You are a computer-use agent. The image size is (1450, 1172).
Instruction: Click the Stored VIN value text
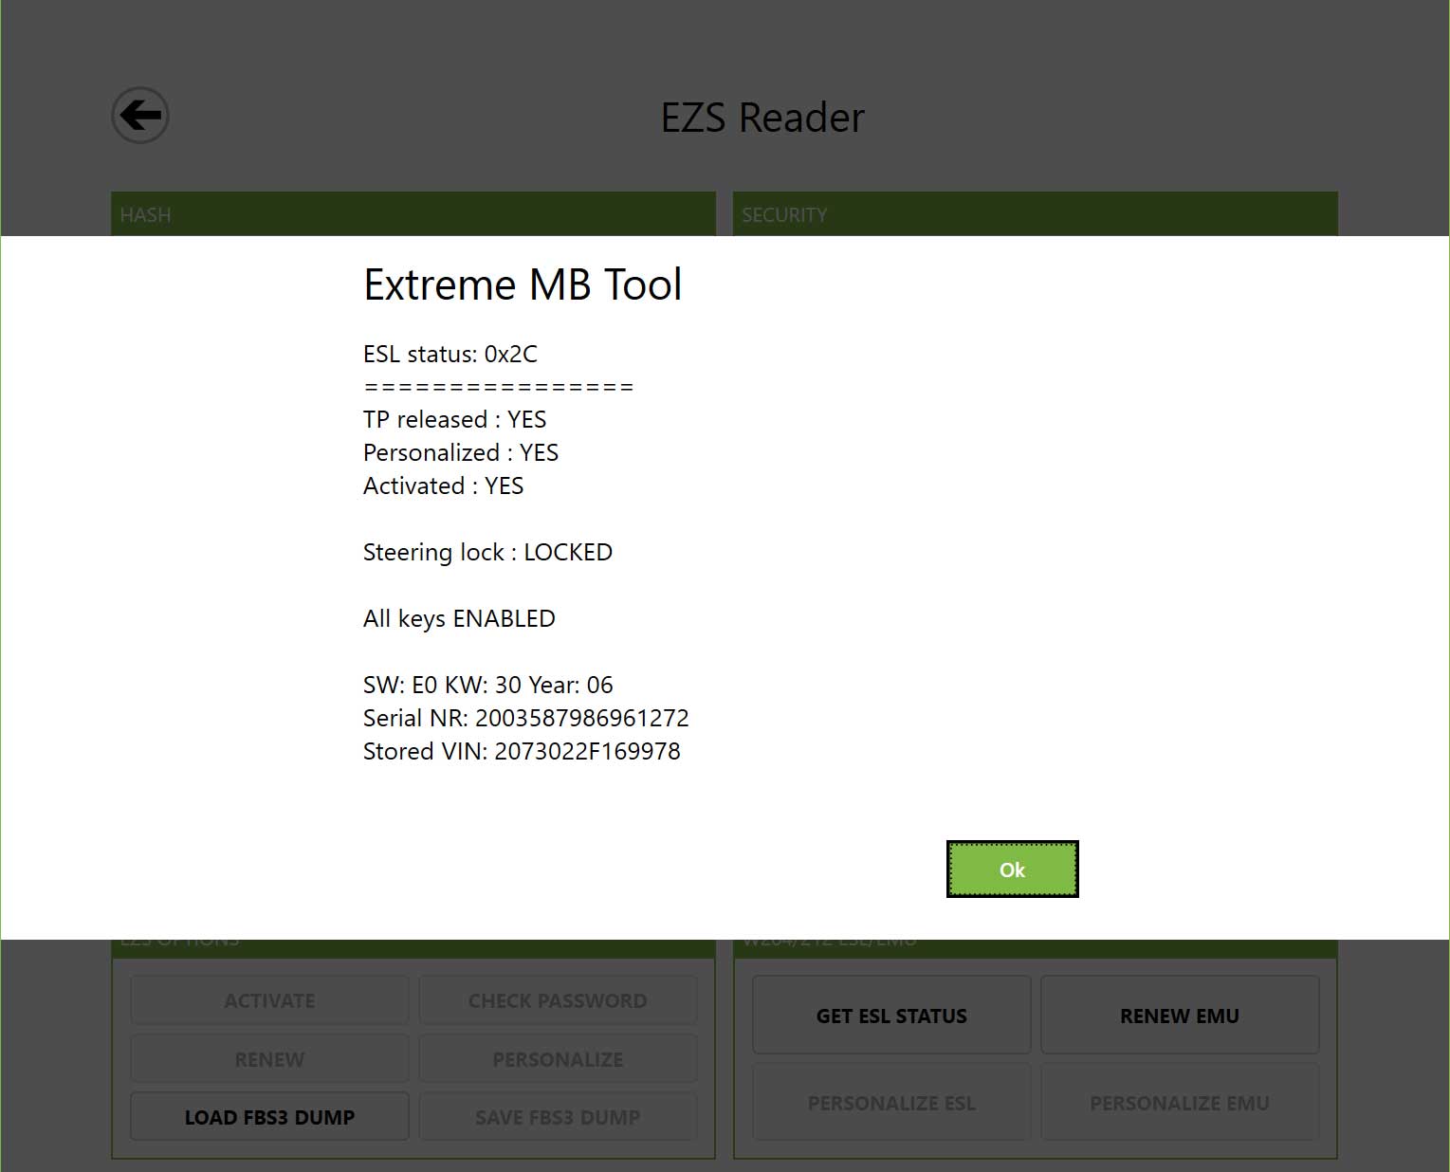[x=522, y=751]
